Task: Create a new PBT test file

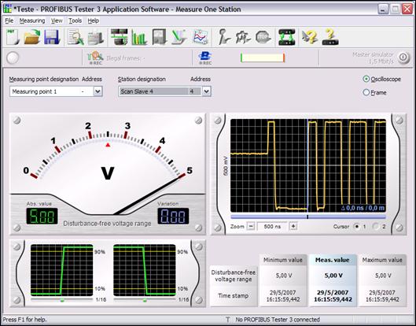Action: pos(13,37)
